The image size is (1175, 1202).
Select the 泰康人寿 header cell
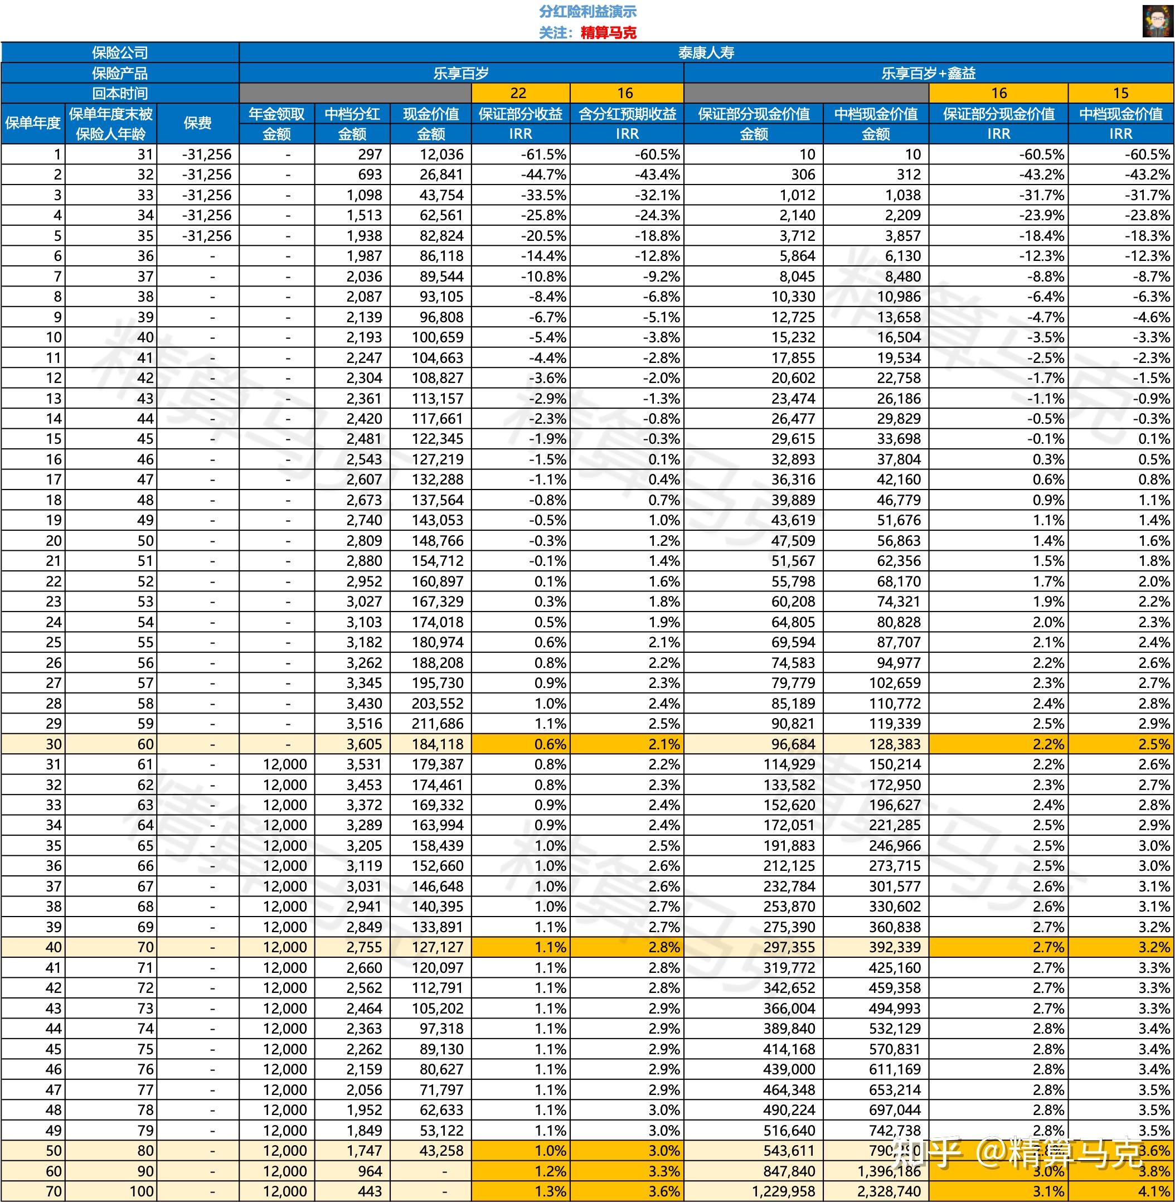click(x=706, y=52)
